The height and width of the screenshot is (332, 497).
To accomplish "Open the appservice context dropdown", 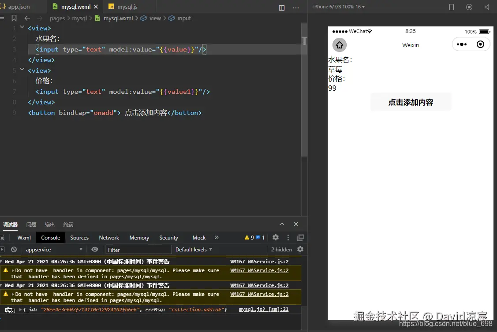I will [x=53, y=249].
